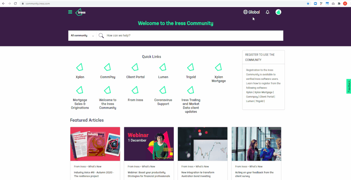Open the hamburger navigation menu

[x=70, y=12]
